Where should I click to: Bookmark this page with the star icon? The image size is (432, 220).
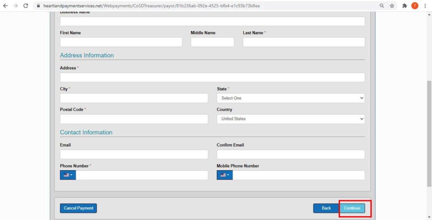click(x=392, y=6)
